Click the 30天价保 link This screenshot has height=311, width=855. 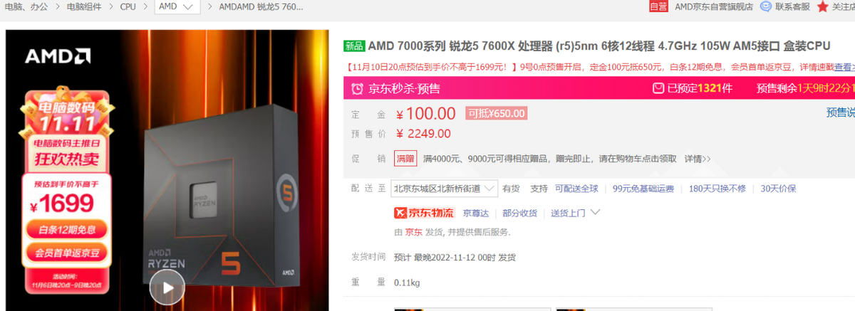[x=778, y=189]
